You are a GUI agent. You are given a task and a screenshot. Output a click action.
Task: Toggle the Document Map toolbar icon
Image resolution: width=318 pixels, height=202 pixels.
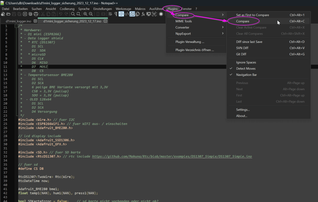[x=132, y=14]
